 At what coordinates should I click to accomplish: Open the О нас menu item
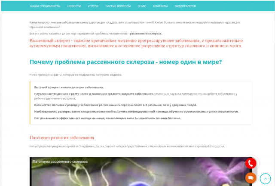pos(142,6)
